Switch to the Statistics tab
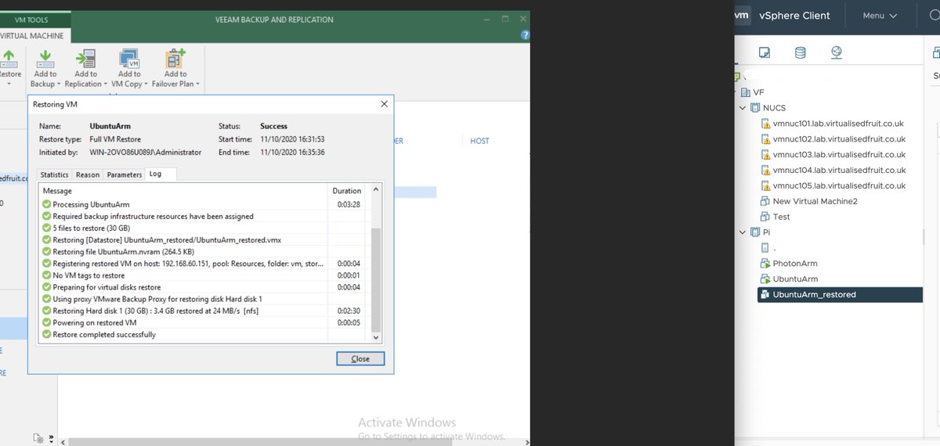The height and width of the screenshot is (446, 940). 54,174
